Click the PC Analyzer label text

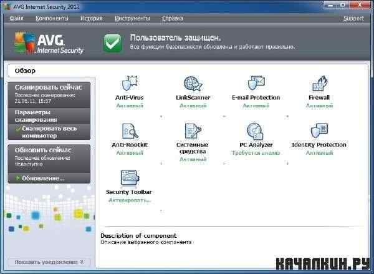click(256, 145)
